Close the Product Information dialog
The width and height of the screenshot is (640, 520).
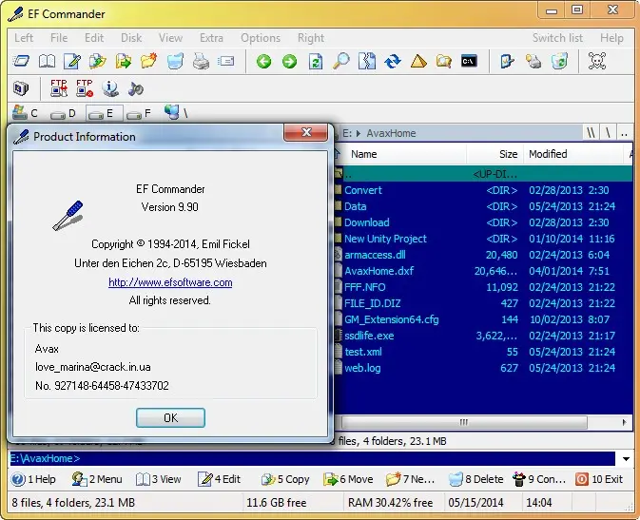(x=306, y=132)
